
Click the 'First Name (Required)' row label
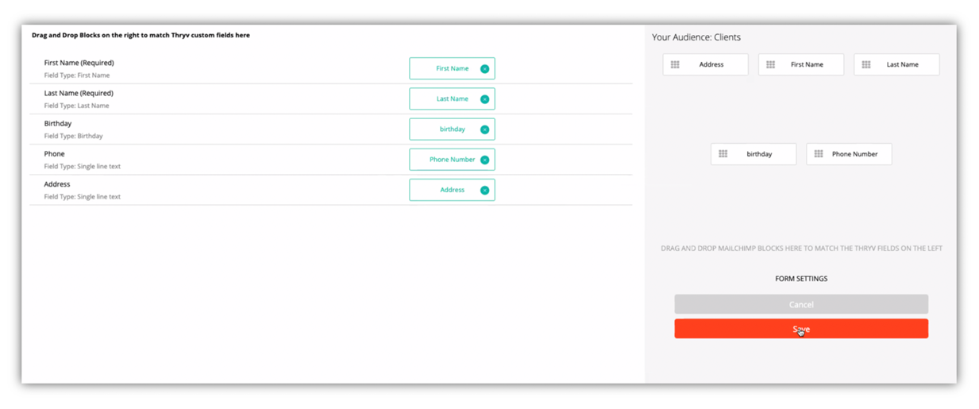pyautogui.click(x=79, y=63)
